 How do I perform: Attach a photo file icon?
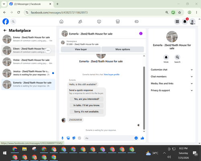(x=68, y=138)
